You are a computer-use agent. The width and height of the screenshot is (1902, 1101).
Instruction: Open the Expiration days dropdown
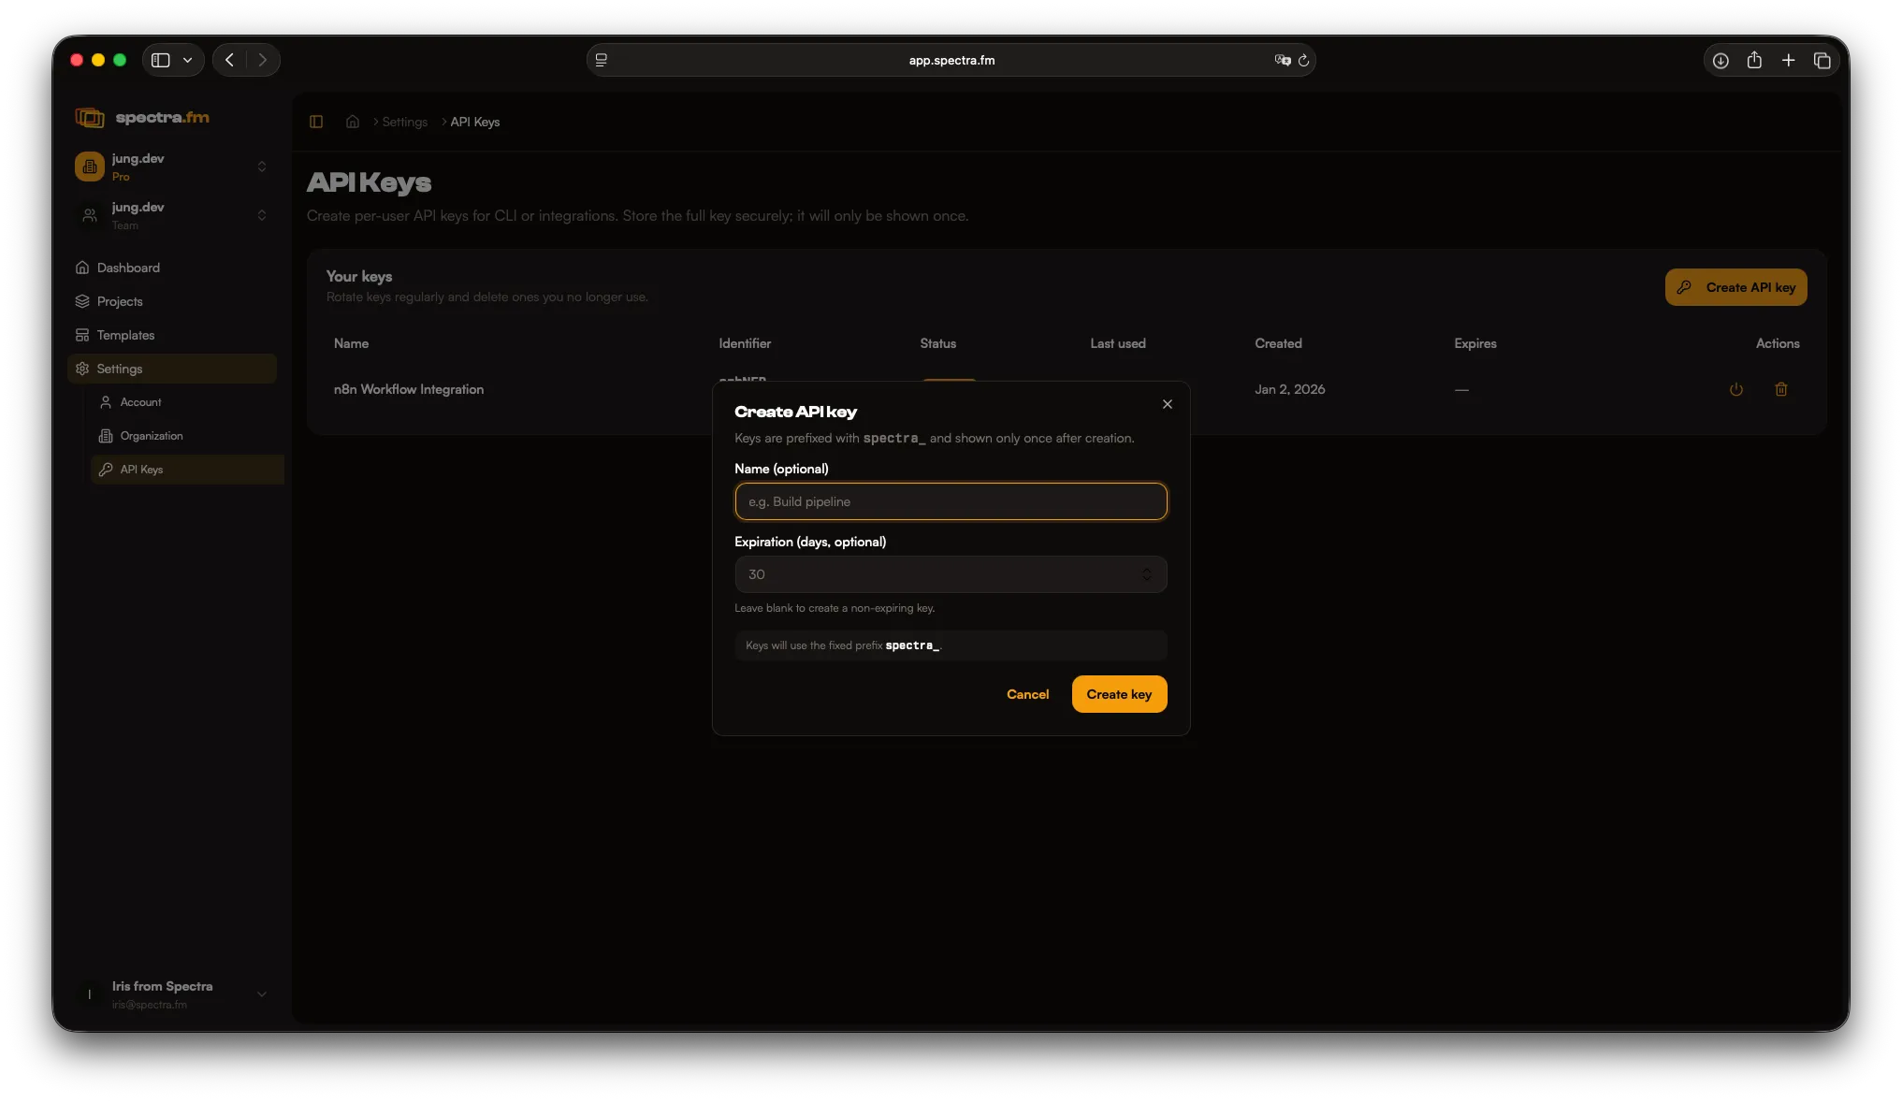click(1146, 574)
